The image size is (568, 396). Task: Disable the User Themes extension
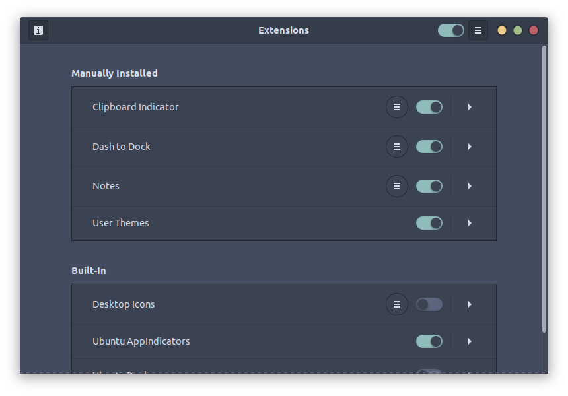(x=429, y=223)
